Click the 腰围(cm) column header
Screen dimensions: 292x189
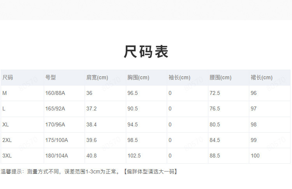(x=220, y=77)
